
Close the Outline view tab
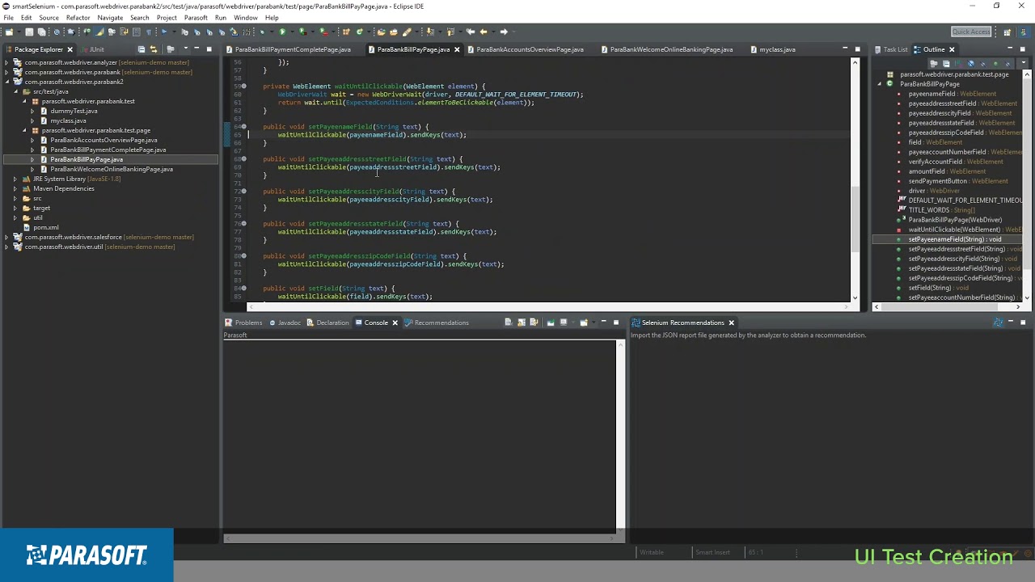952,49
